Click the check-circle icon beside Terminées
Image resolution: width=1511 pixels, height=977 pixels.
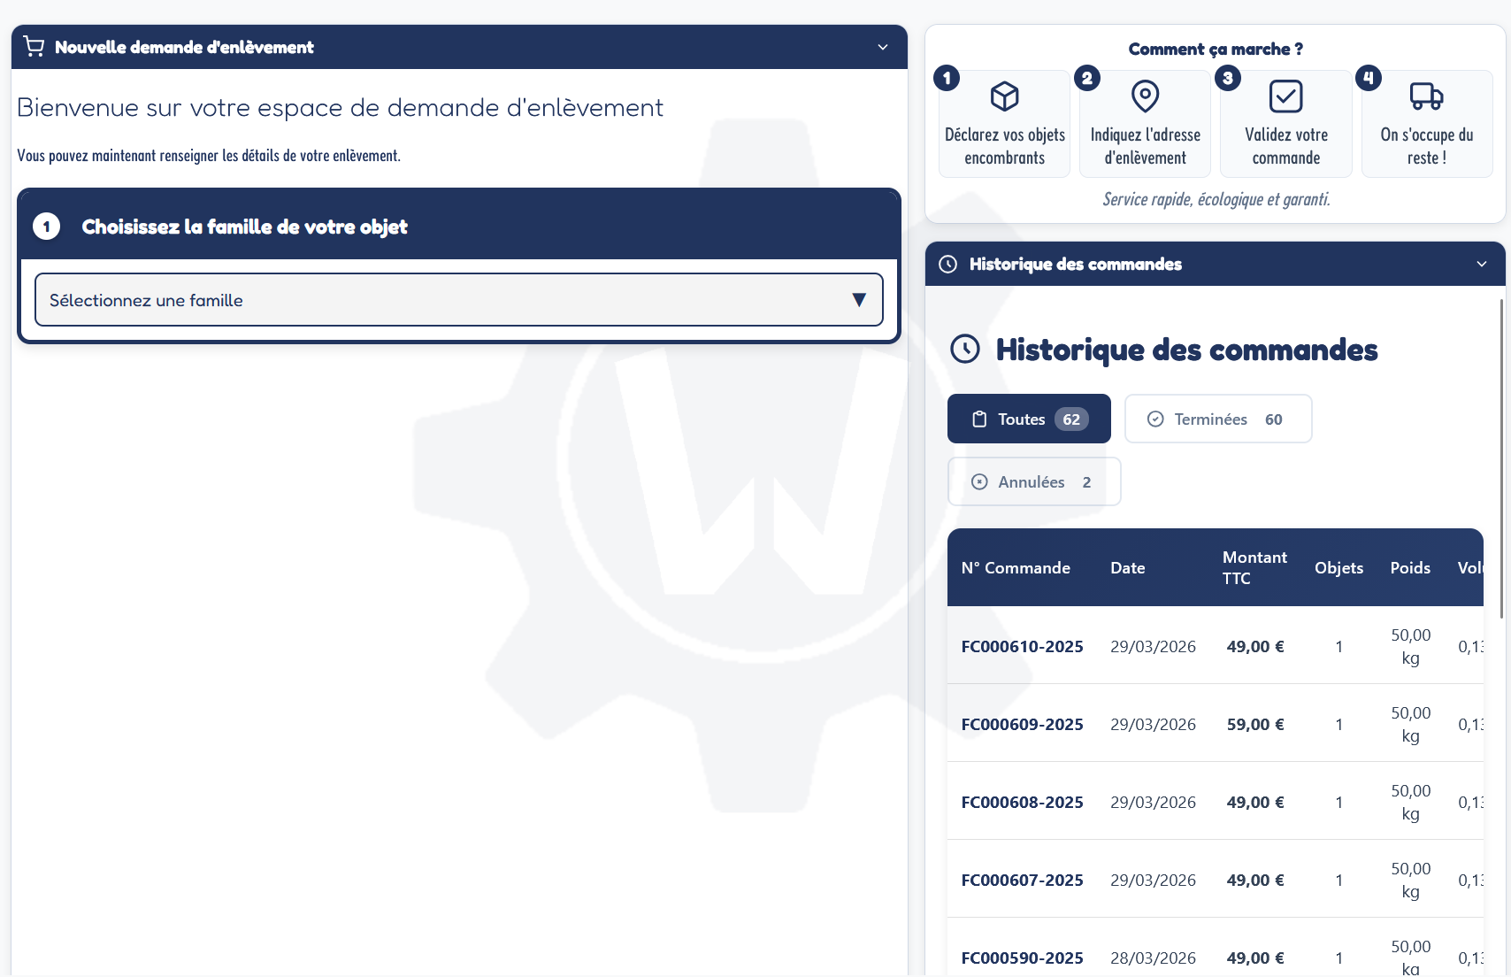pos(1155,419)
